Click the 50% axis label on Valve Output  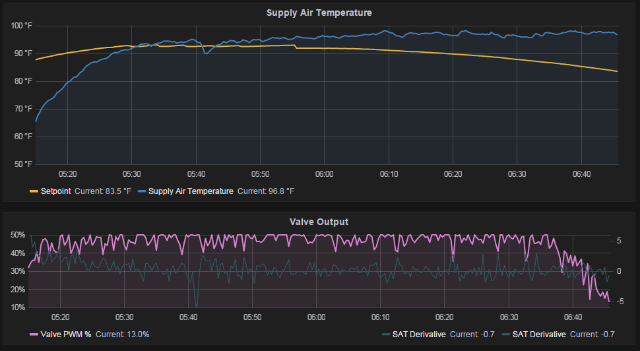[x=18, y=235]
